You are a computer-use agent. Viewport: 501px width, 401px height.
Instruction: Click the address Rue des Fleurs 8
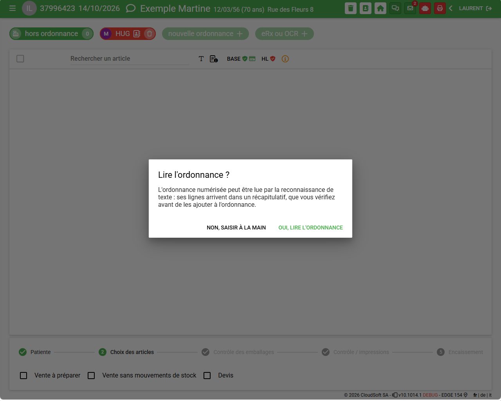[290, 9]
